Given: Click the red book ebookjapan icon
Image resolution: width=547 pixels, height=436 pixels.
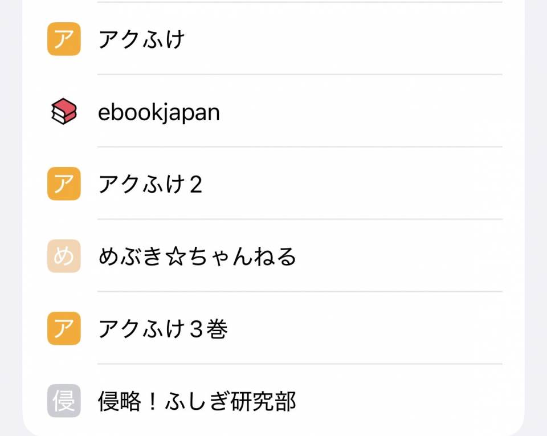Looking at the screenshot, I should pyautogui.click(x=64, y=112).
